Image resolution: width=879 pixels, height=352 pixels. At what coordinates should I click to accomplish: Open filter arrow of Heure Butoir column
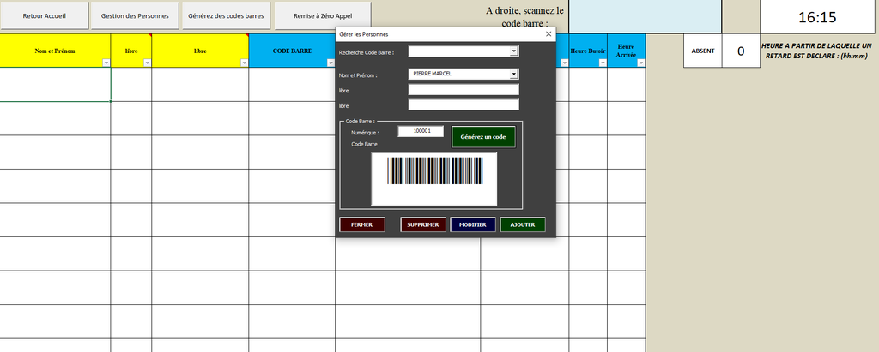pos(602,63)
